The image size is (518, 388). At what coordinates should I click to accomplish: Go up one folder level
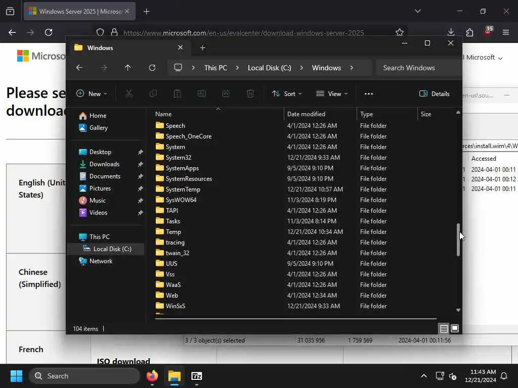click(x=128, y=68)
